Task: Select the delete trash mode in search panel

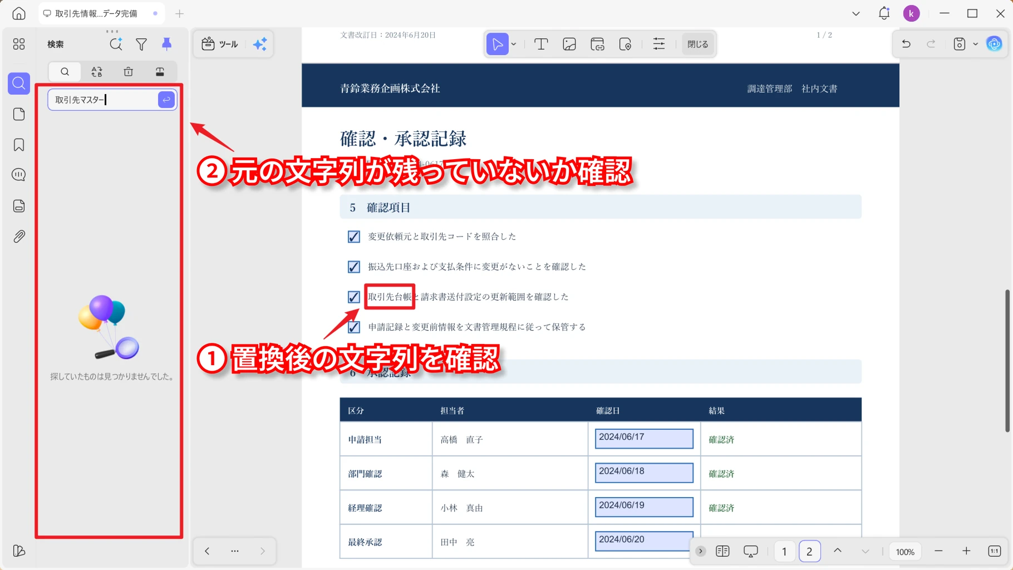Action: pos(129,71)
